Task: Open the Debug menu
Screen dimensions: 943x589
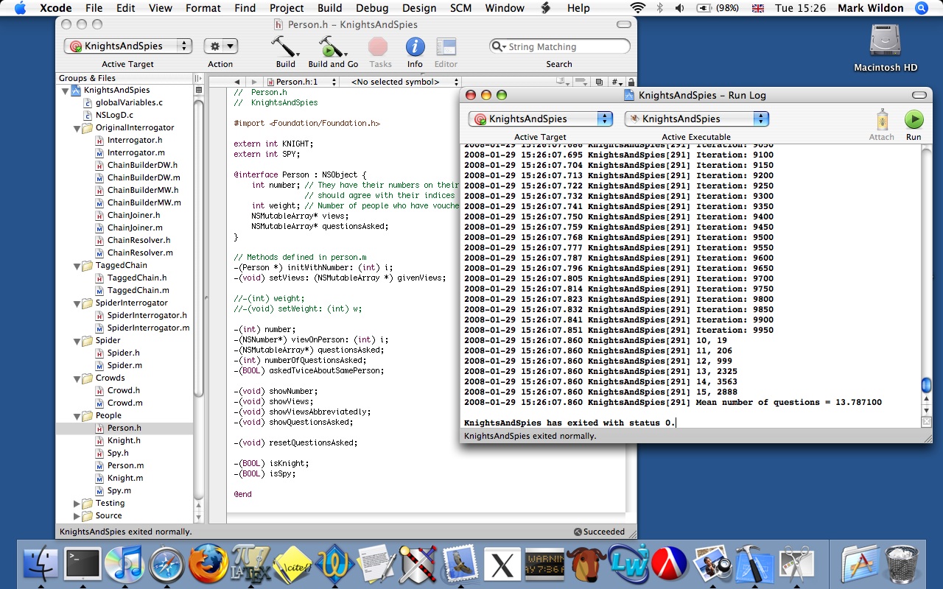Action: (x=372, y=8)
